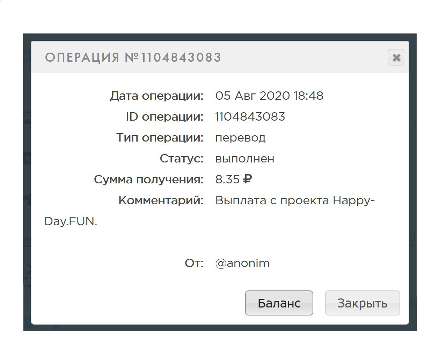Click the ID операции label
The height and width of the screenshot is (357, 447).
(164, 117)
